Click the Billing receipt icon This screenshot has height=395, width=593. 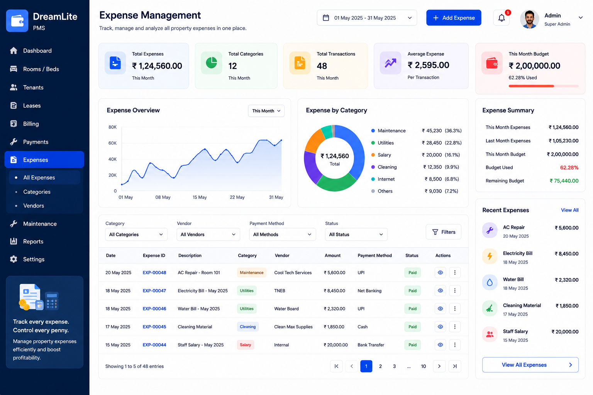pos(14,124)
